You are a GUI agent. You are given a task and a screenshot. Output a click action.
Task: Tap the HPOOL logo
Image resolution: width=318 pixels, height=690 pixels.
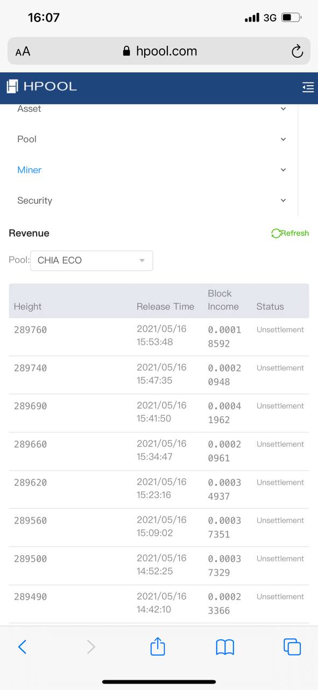point(42,86)
